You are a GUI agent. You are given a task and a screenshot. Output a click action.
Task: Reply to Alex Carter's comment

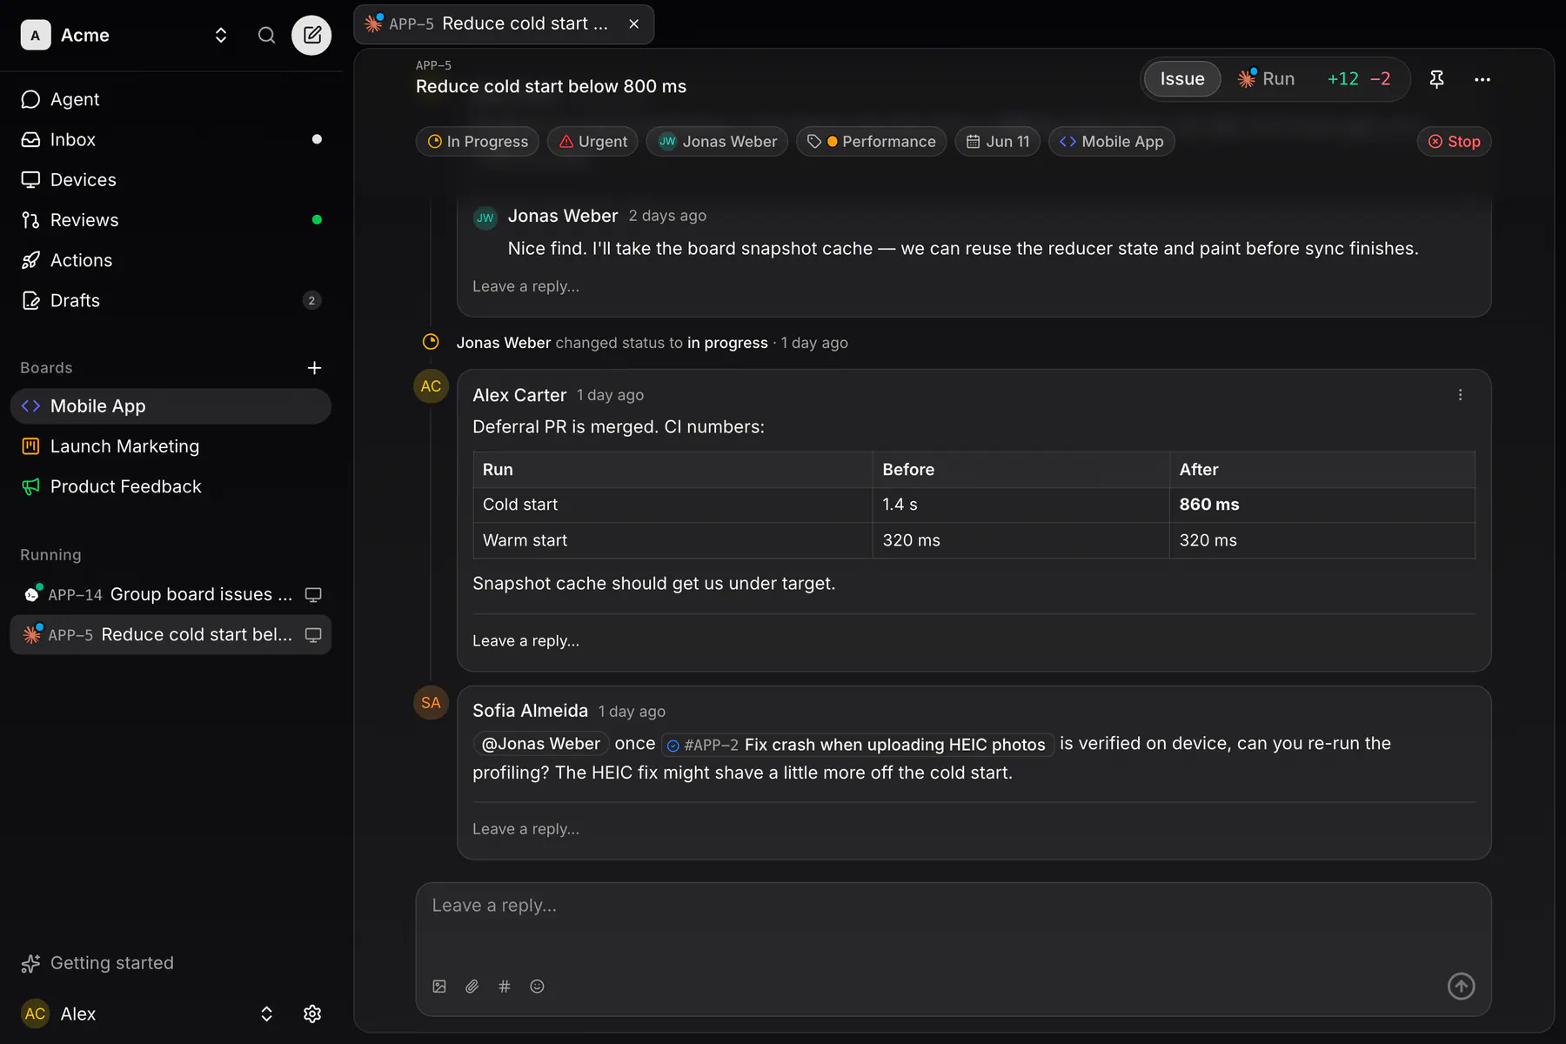[x=525, y=640]
